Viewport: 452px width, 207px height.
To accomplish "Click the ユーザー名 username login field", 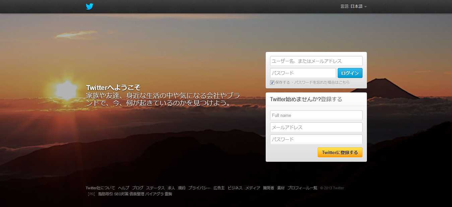I will click(316, 61).
